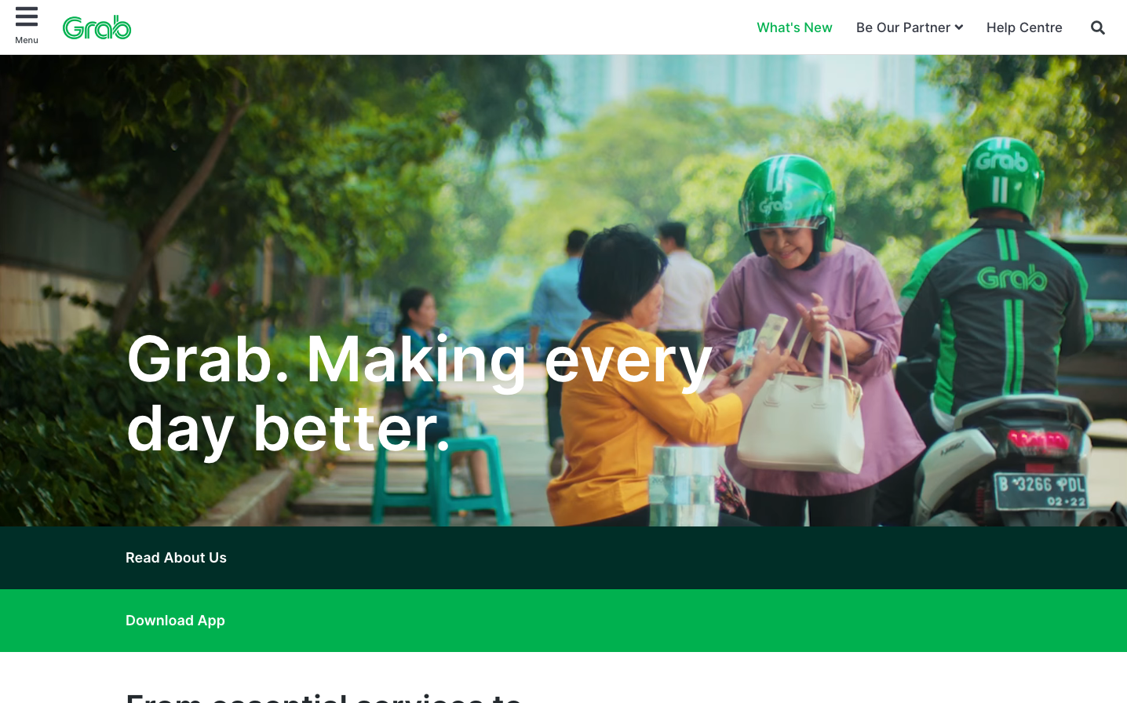
Task: Select Be Our Partner in navigation
Action: 903,27
